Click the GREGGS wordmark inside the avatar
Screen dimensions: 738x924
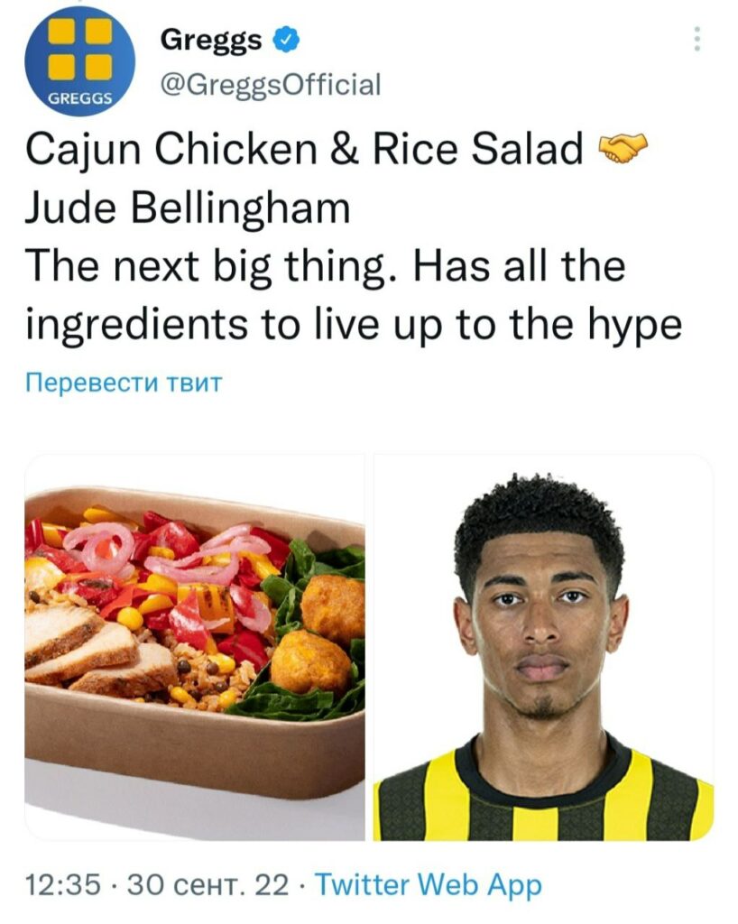80,98
